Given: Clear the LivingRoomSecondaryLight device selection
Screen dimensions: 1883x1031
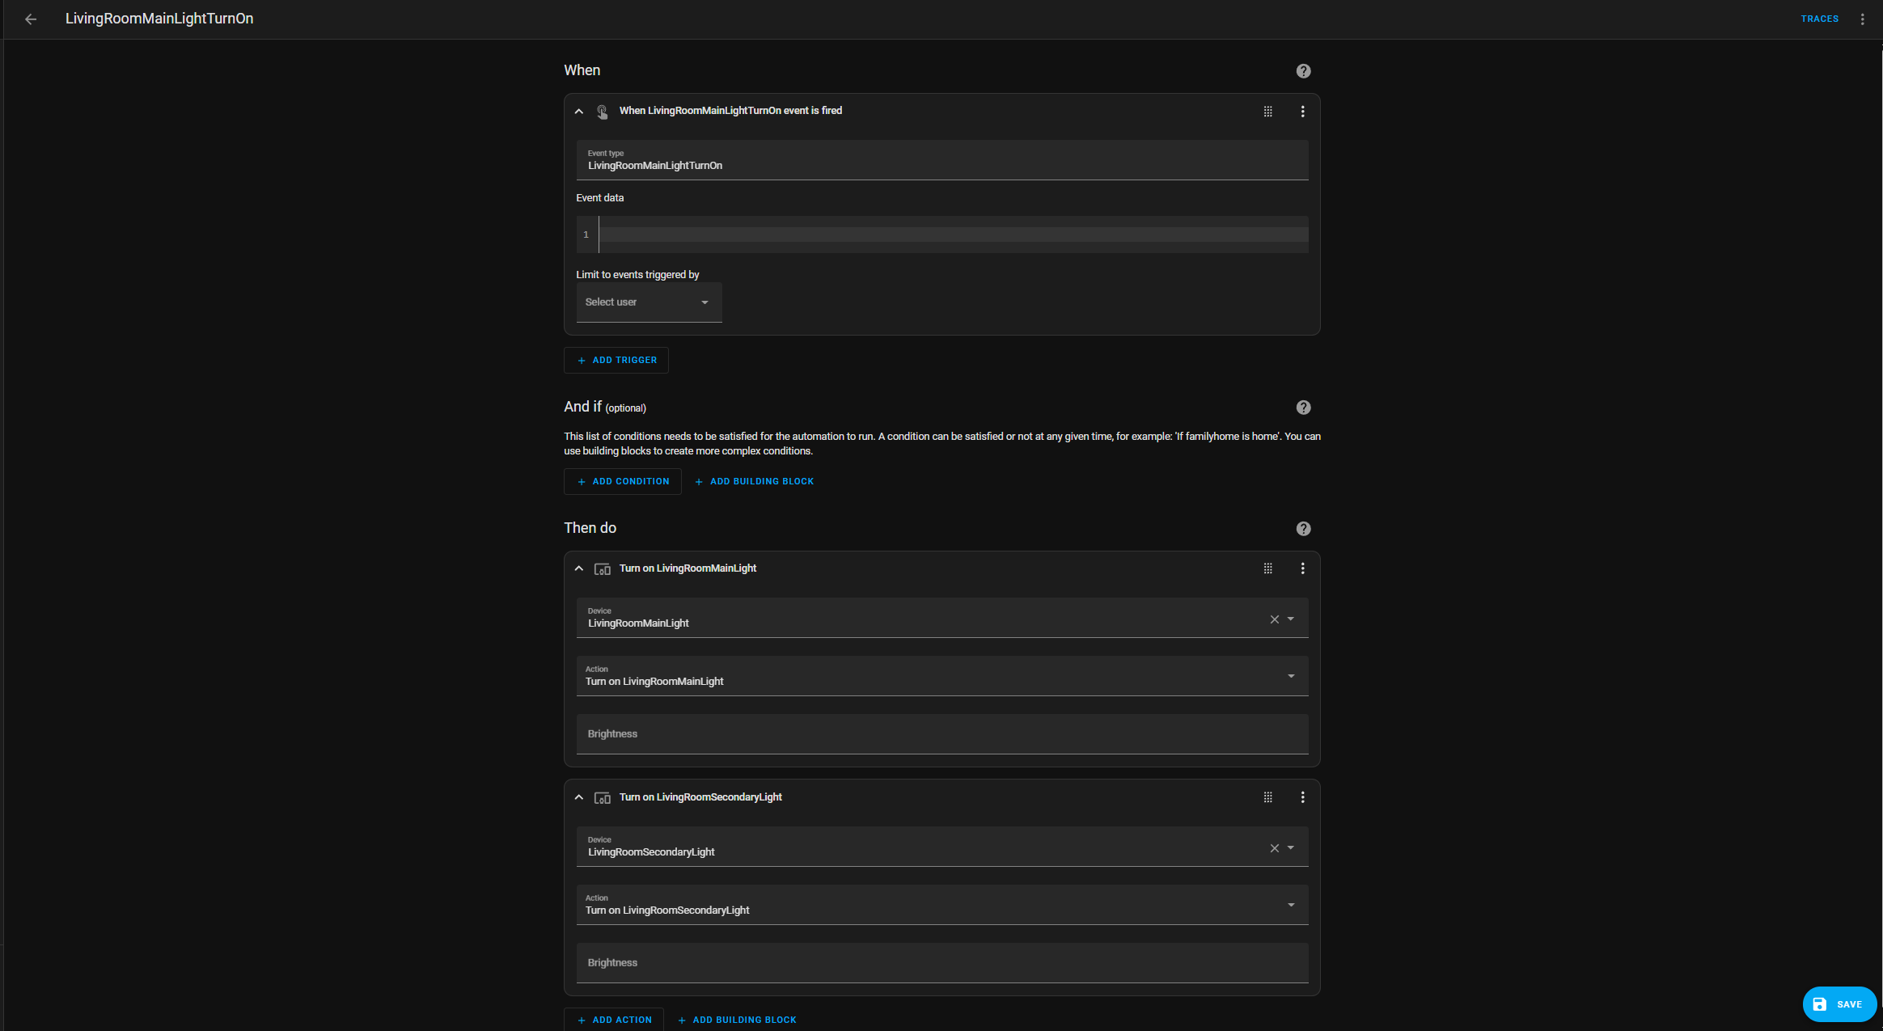Looking at the screenshot, I should (1274, 848).
